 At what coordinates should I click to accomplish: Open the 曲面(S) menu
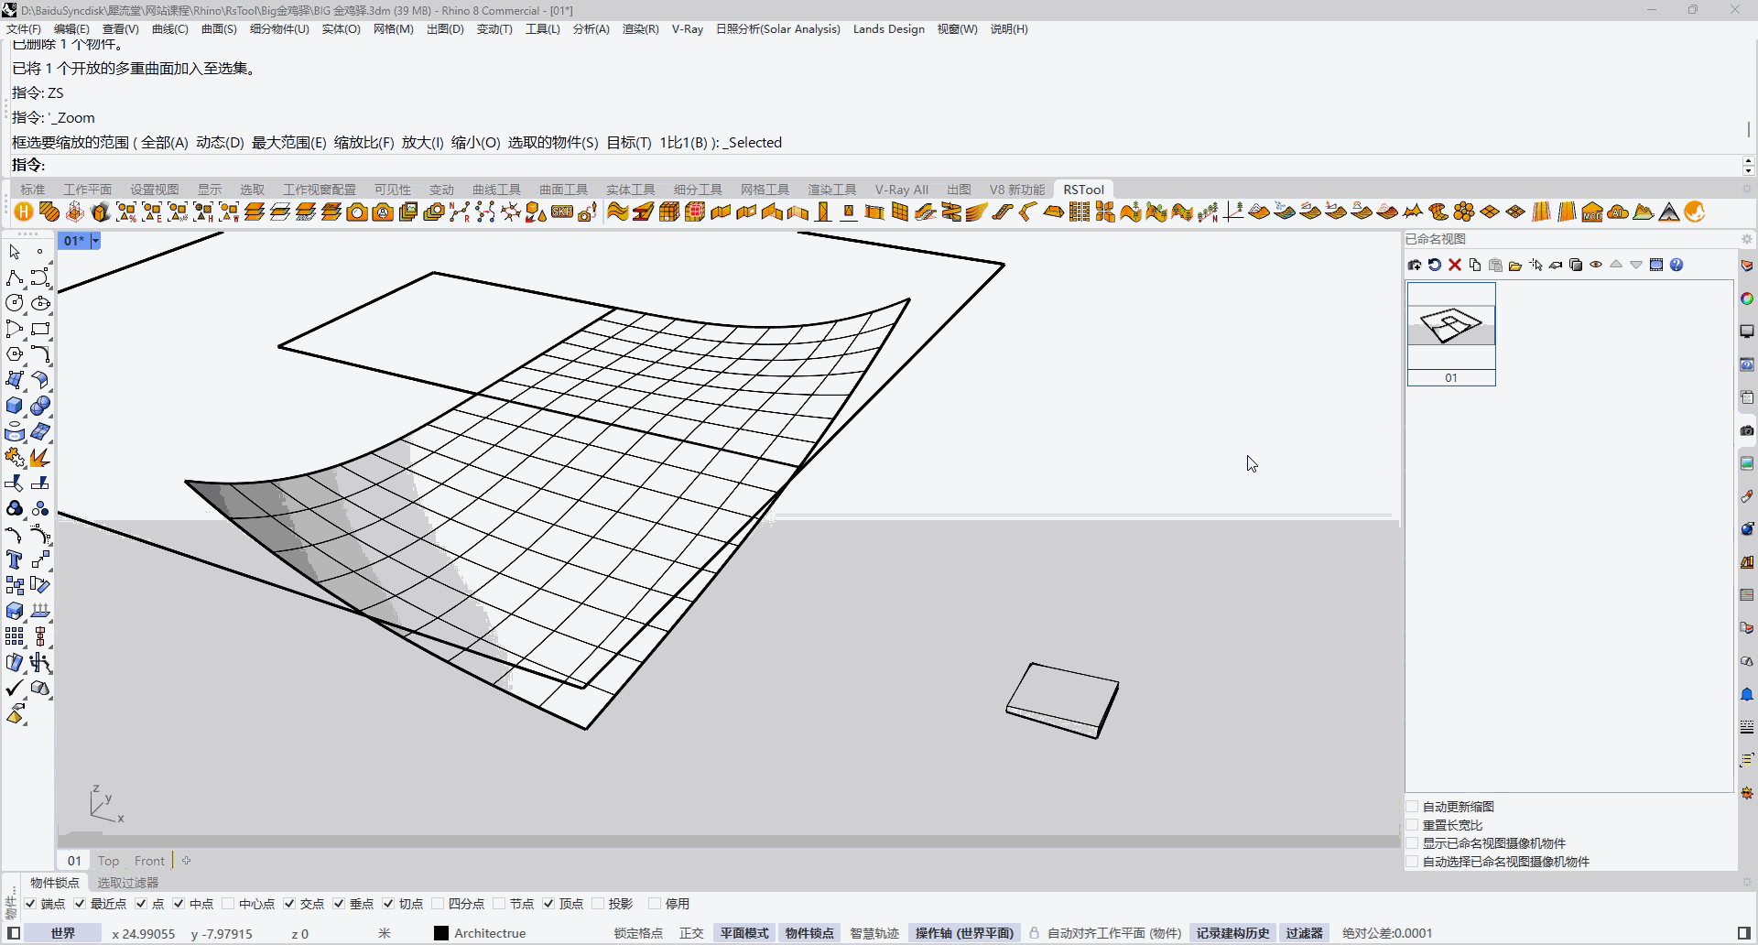point(219,29)
